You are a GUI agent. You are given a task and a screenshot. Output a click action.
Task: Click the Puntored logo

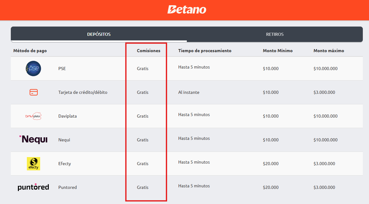tap(33, 187)
